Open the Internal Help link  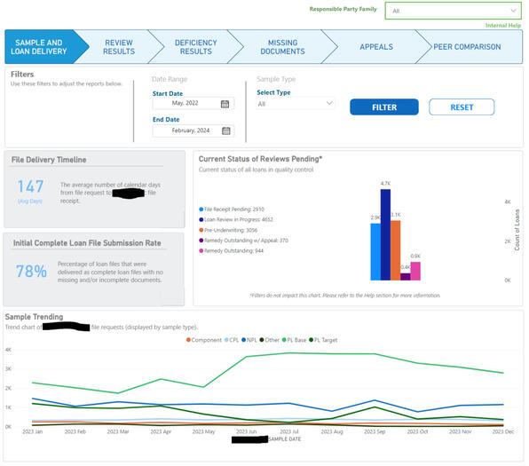pos(502,26)
